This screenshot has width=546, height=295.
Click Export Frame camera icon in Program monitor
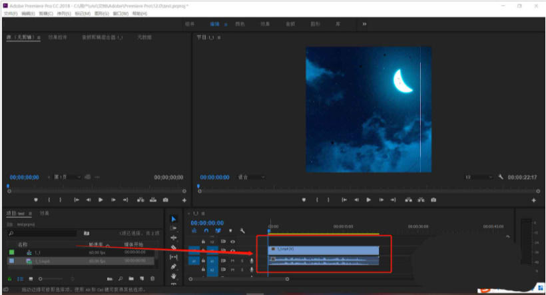[x=433, y=200]
